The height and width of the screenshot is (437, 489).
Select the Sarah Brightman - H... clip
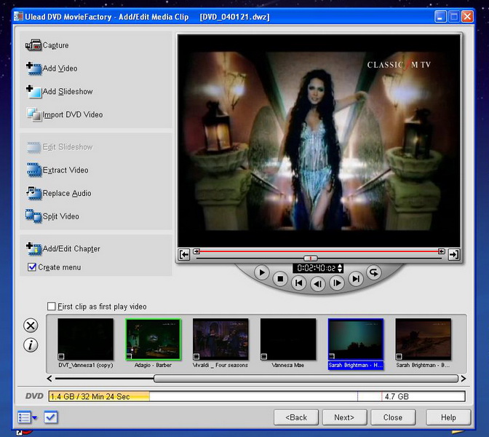pos(356,339)
